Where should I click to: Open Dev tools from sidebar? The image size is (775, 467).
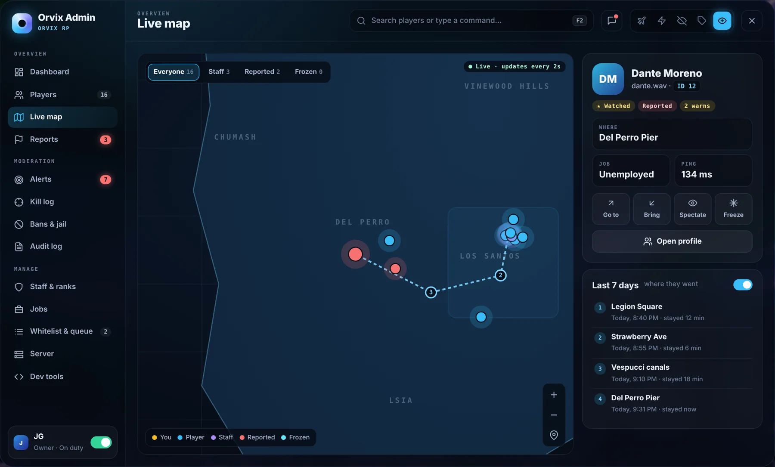[x=62, y=377]
